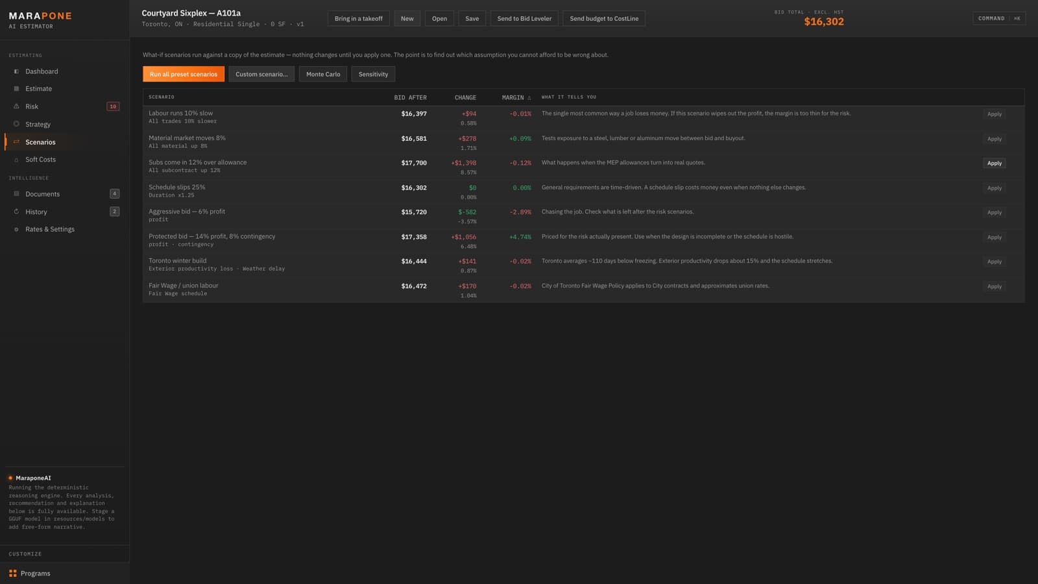Open the Soft Costs icon

tap(16, 160)
